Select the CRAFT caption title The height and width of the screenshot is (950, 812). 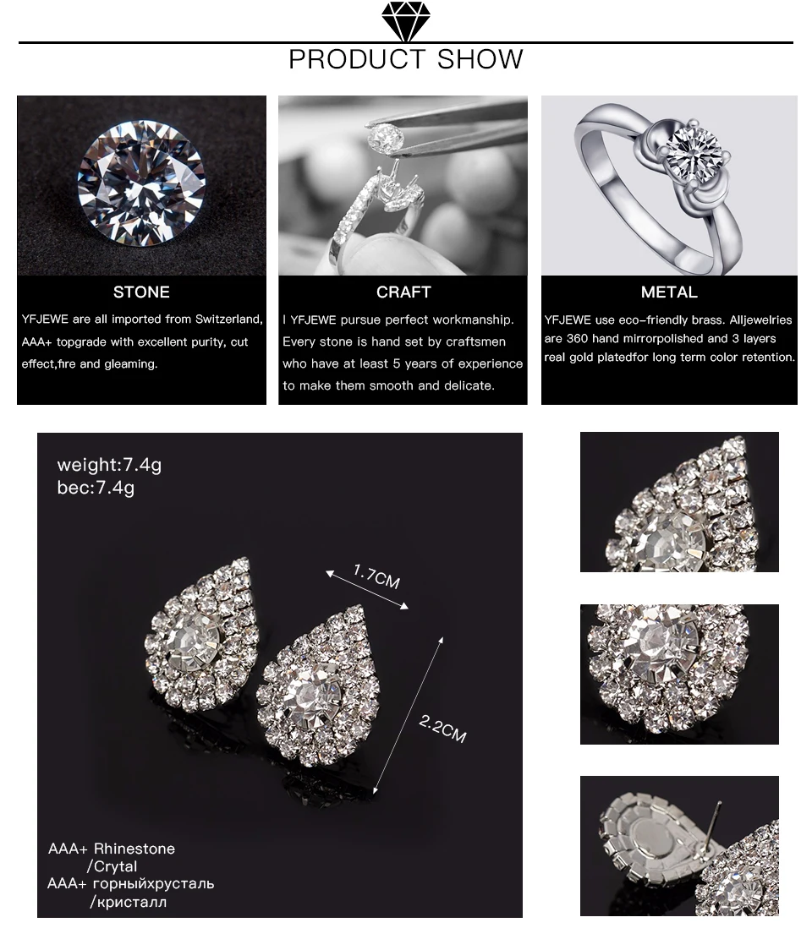403,292
